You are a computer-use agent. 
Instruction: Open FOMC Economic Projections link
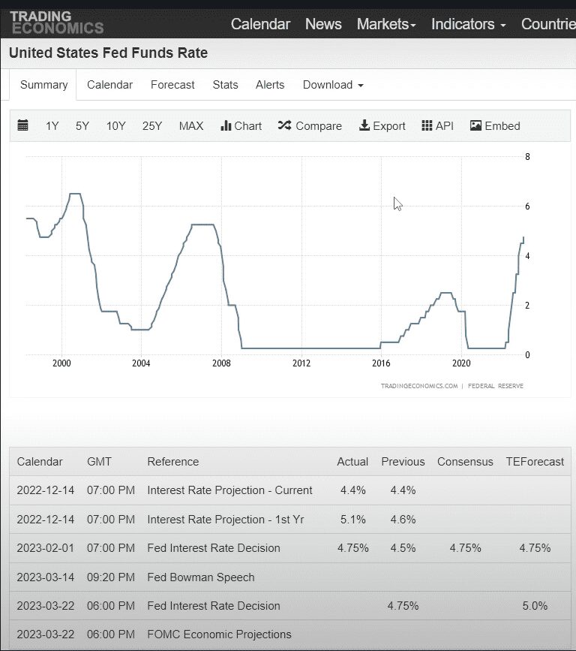click(x=219, y=634)
